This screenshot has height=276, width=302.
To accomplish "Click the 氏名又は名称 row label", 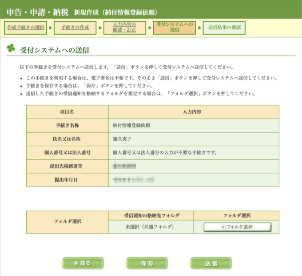I will point(68,139).
